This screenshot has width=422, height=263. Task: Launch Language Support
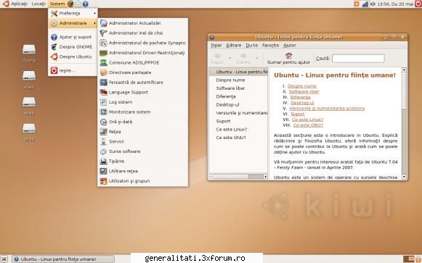(142, 92)
